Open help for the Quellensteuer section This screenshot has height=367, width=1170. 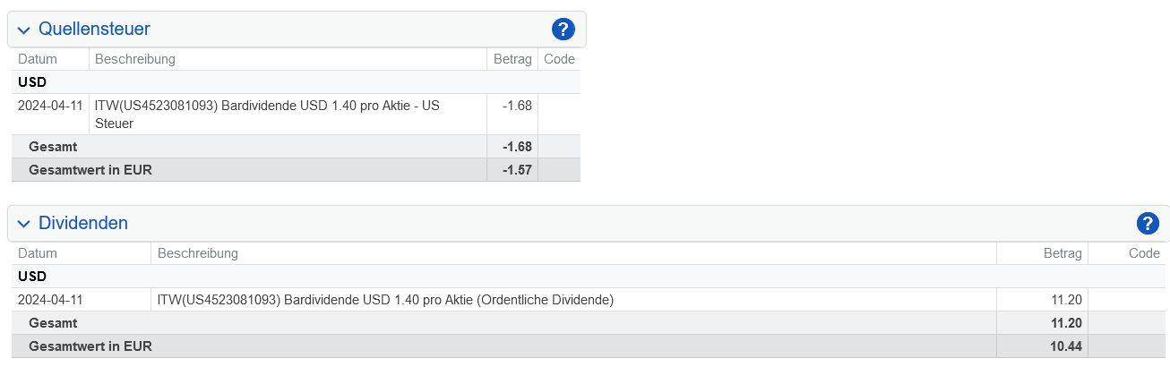coord(563,30)
